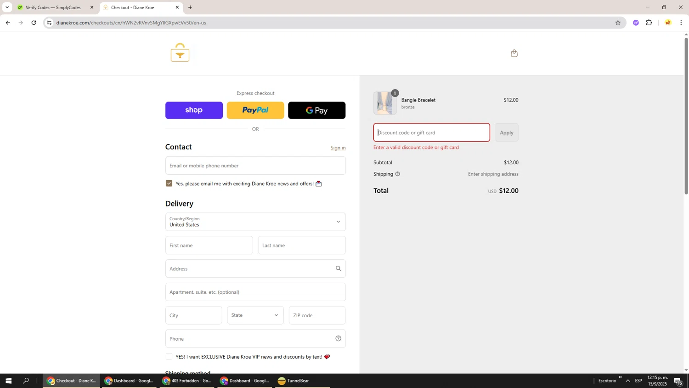Image resolution: width=689 pixels, height=388 pixels.
Task: Click the address search magnifier icon
Action: tap(338, 268)
